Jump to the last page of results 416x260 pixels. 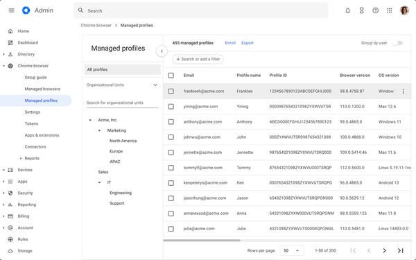pyautogui.click(x=400, y=250)
